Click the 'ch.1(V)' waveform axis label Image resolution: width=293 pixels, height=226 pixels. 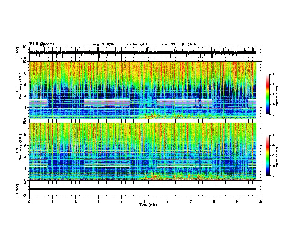[x=18, y=52]
